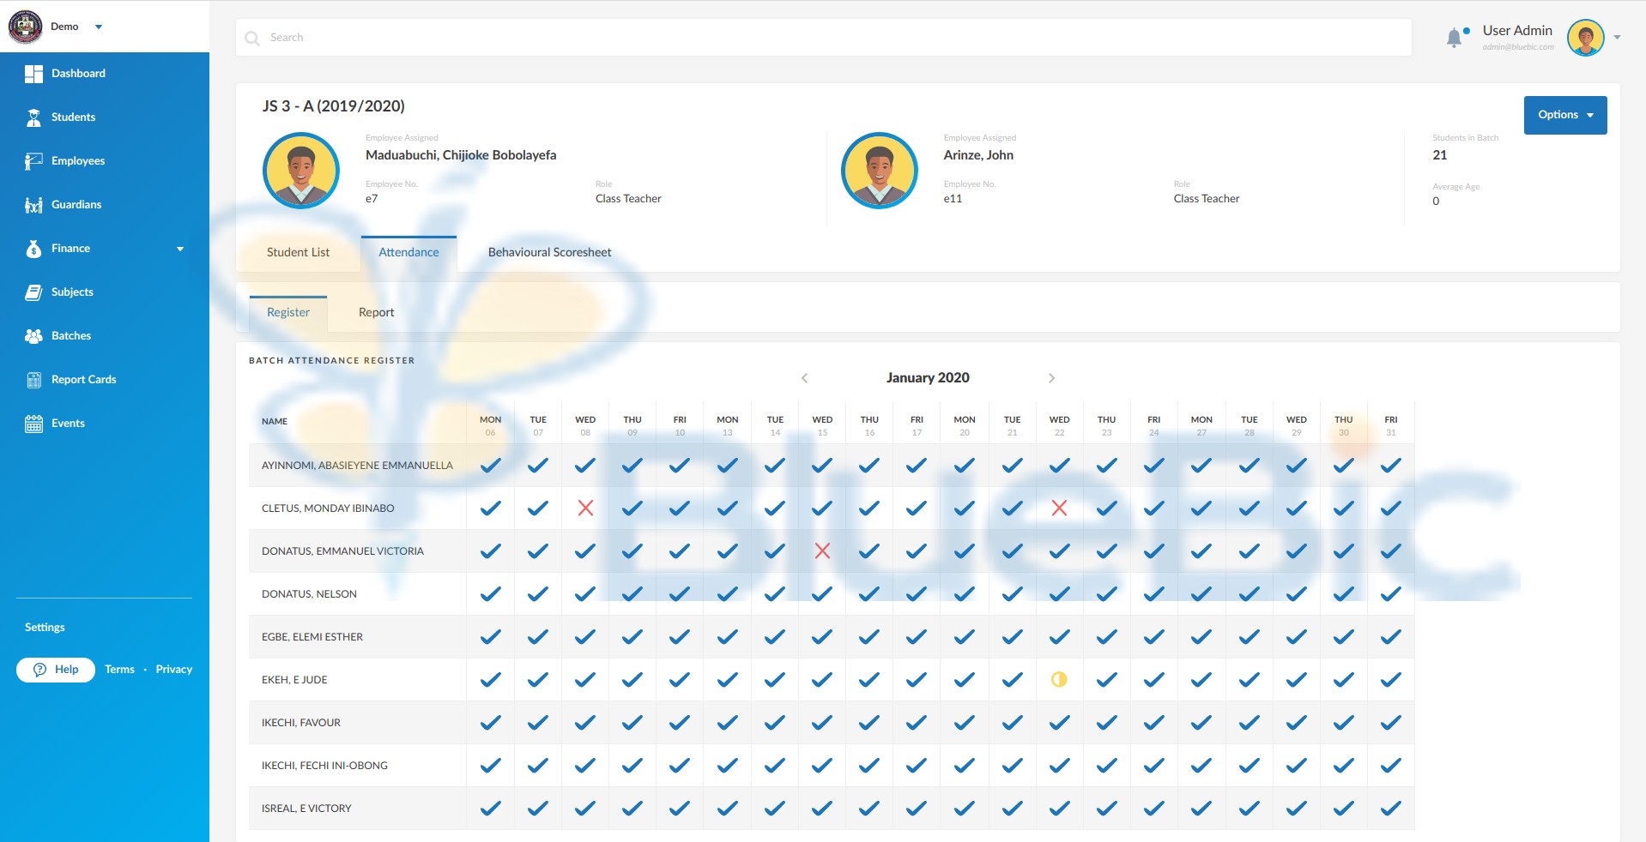Open Guardians via its sidebar icon
This screenshot has width=1646, height=842.
33,205
